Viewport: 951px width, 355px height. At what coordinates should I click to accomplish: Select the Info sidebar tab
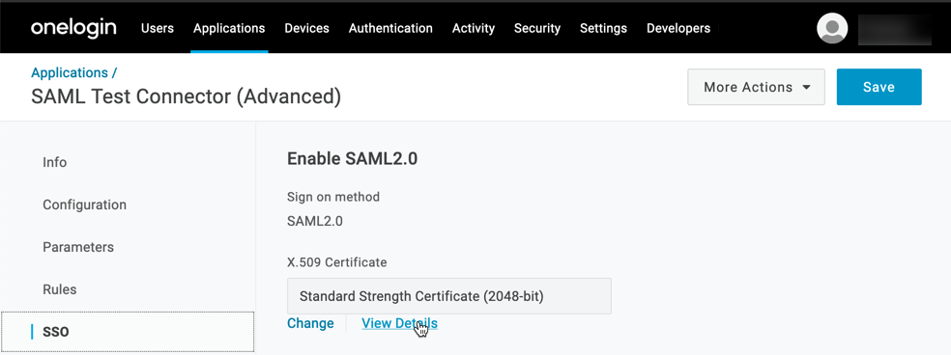pos(54,162)
